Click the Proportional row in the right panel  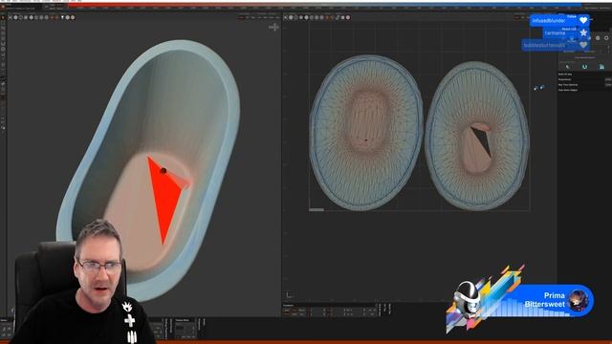(584, 79)
